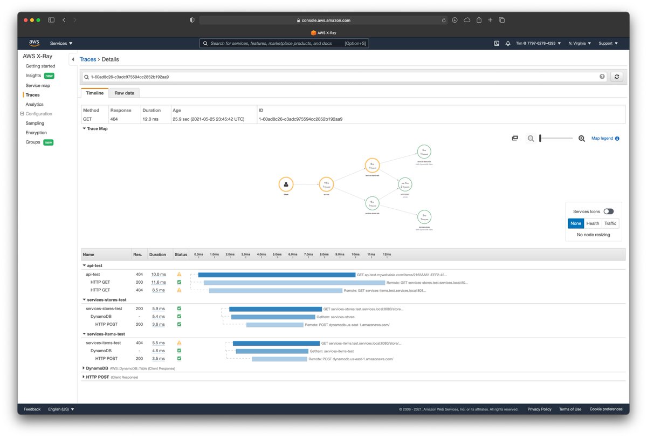This screenshot has width=647, height=438.
Task: Click the warning status icon for services-items-test segment
Action: [x=179, y=343]
